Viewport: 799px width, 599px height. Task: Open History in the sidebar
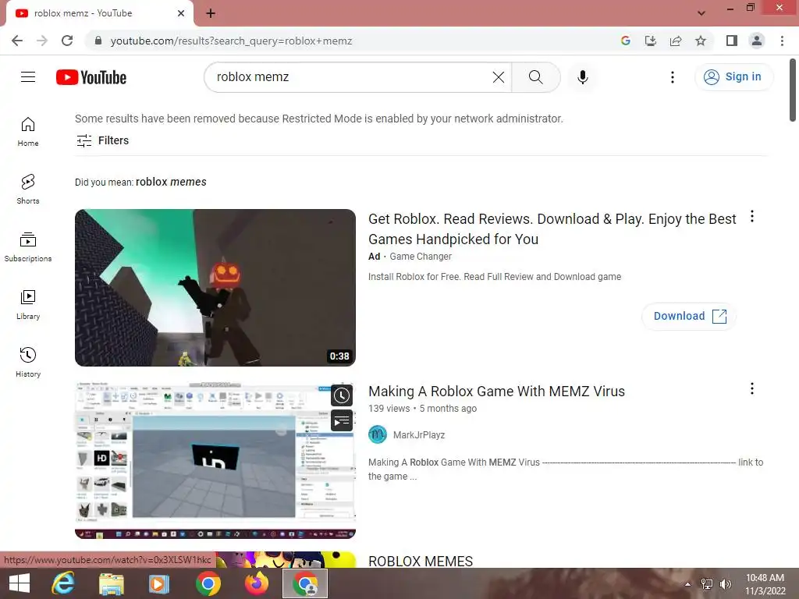point(28,362)
